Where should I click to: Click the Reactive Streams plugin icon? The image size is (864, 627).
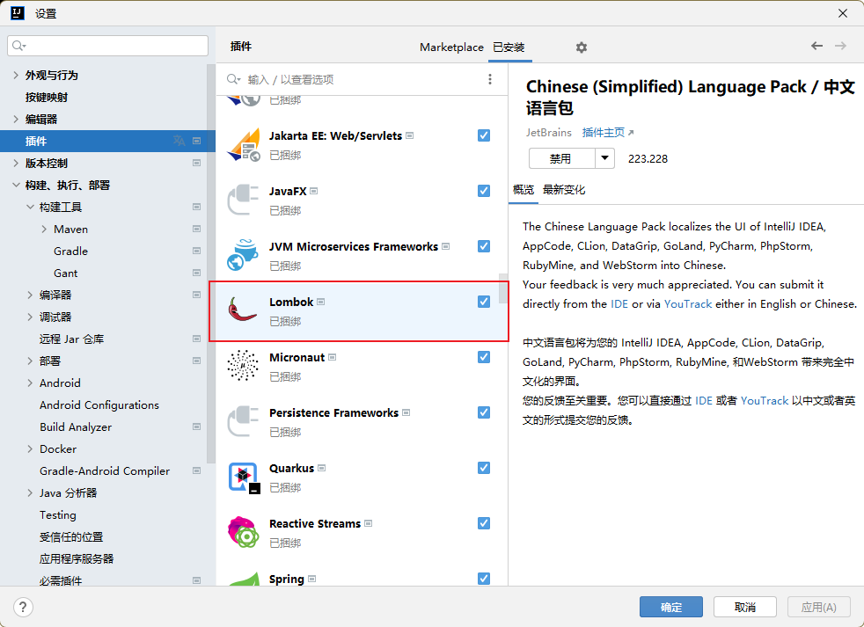[243, 532]
